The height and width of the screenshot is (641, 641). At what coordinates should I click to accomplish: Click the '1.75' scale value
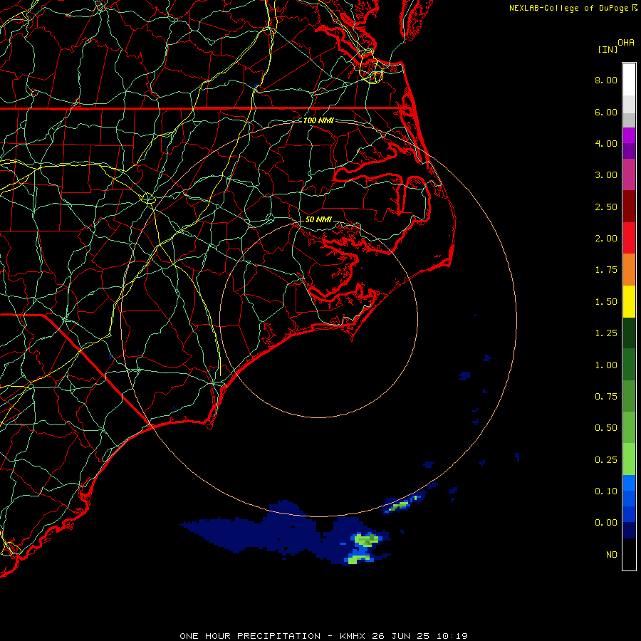pos(606,270)
